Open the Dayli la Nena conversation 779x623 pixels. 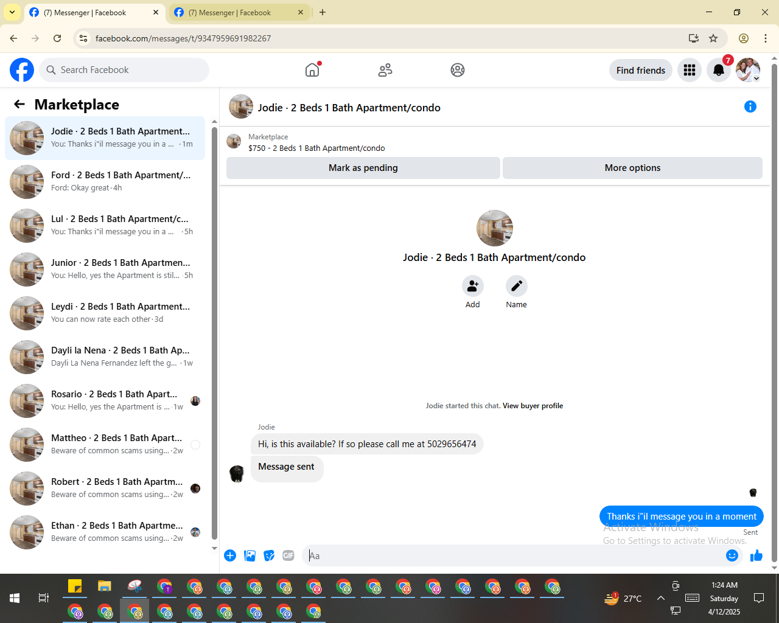point(105,357)
